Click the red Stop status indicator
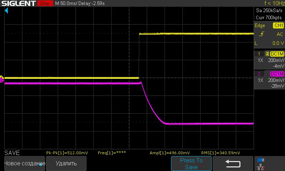 pyautogui.click(x=45, y=3)
